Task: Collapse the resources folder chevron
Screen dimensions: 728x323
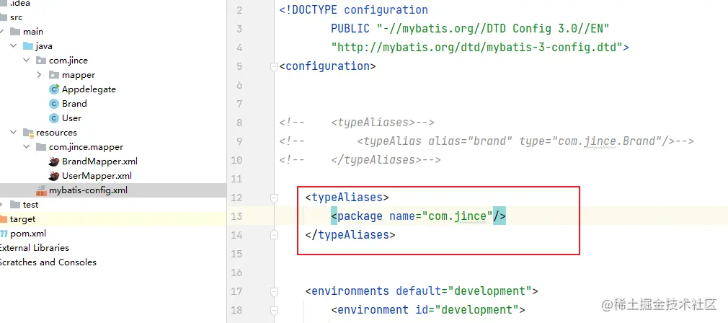Action: pyautogui.click(x=14, y=132)
